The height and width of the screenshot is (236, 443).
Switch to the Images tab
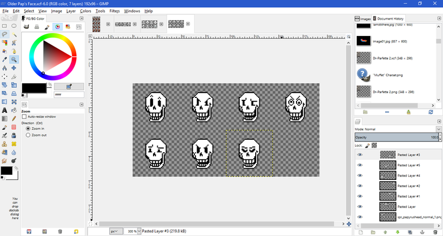click(363, 19)
